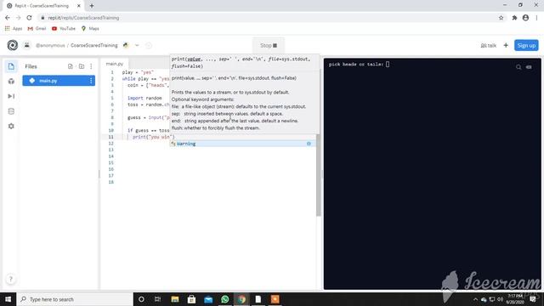Open the Files sidebar icon

click(x=11, y=66)
